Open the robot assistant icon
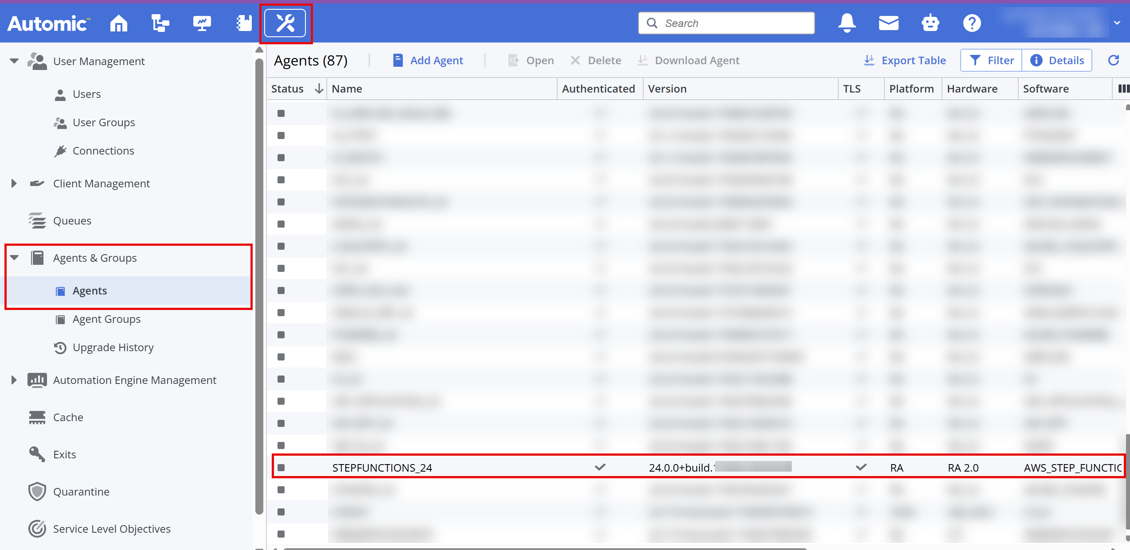Screen dimensions: 1130x550 [930, 23]
